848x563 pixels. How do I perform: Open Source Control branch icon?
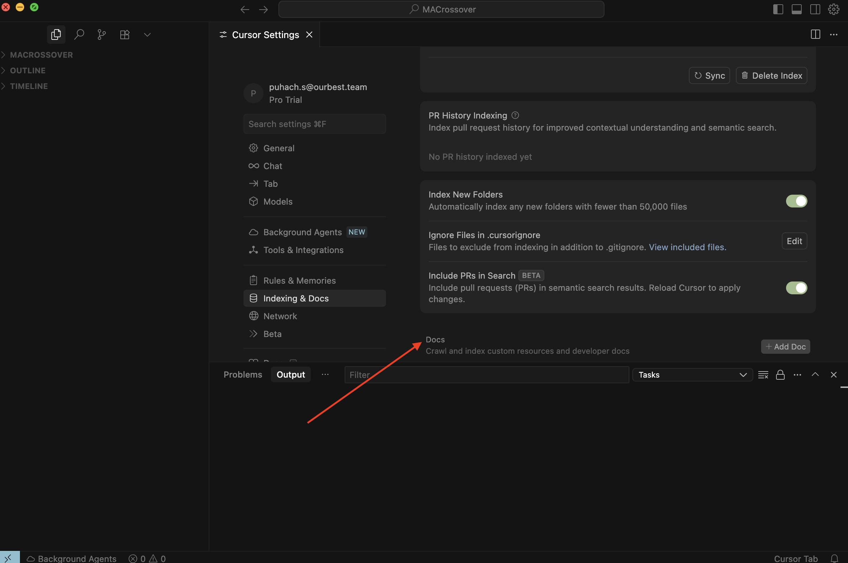[x=102, y=35]
